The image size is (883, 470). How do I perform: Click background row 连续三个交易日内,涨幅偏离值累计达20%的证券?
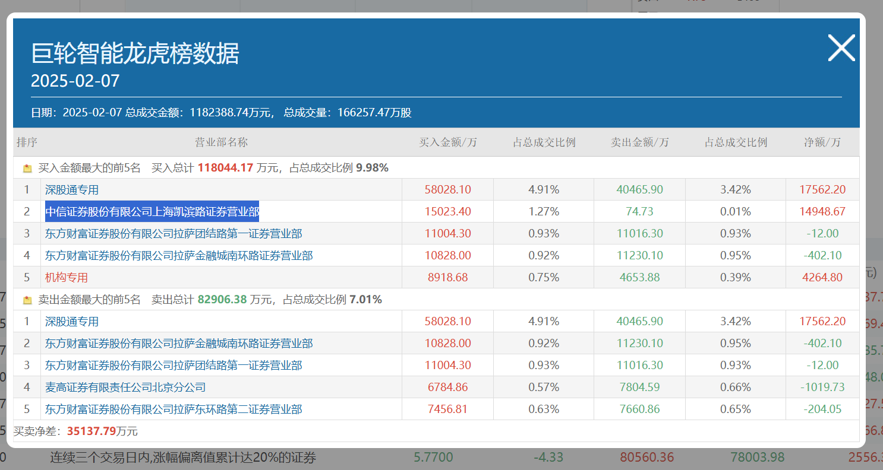183,458
